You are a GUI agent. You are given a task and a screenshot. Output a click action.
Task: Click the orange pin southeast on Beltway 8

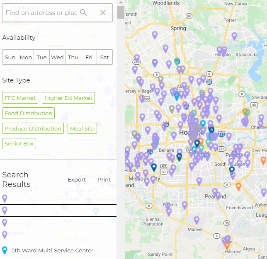pyautogui.click(x=238, y=186)
